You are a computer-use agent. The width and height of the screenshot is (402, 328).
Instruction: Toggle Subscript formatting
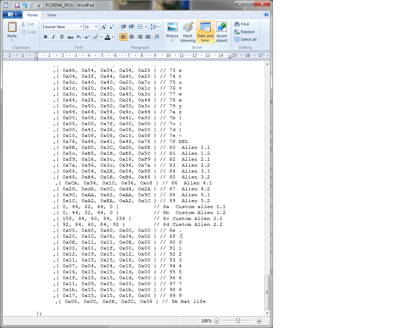(x=79, y=37)
